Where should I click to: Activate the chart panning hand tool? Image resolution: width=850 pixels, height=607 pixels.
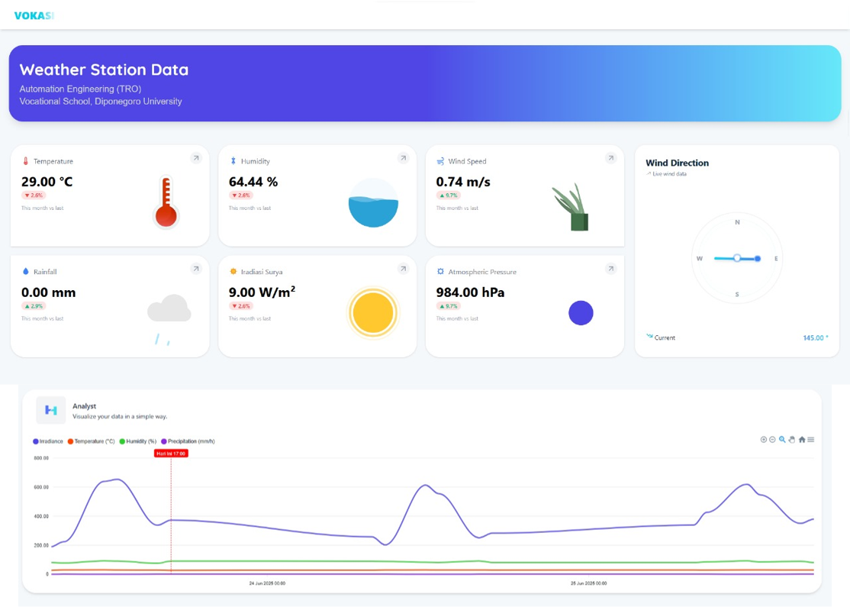click(792, 440)
